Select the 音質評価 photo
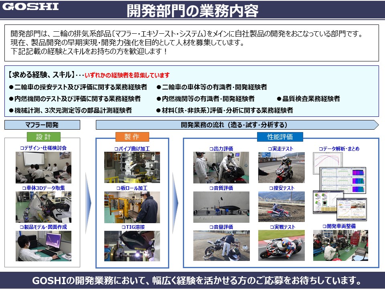This screenshot has height=289, width=385. [x=221, y=207]
